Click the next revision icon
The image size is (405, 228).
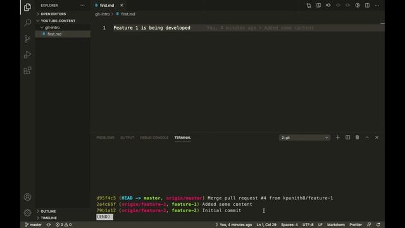[348, 6]
